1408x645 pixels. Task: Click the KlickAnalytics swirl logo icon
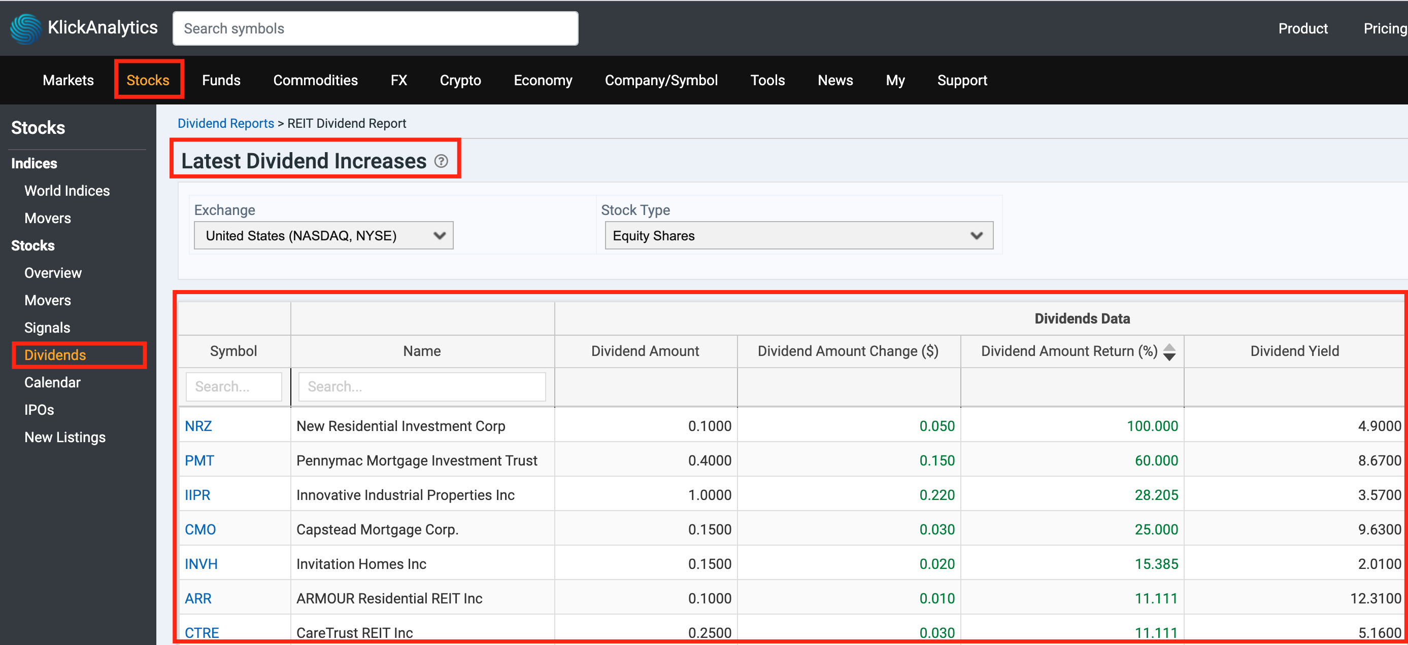pyautogui.click(x=26, y=28)
